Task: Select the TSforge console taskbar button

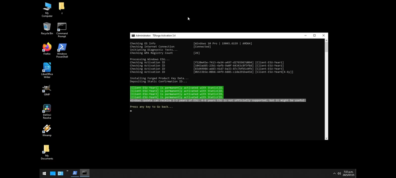Action: pyautogui.click(x=84, y=173)
